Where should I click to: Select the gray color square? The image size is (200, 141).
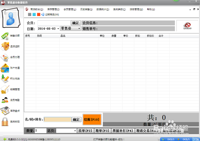(30, 14)
